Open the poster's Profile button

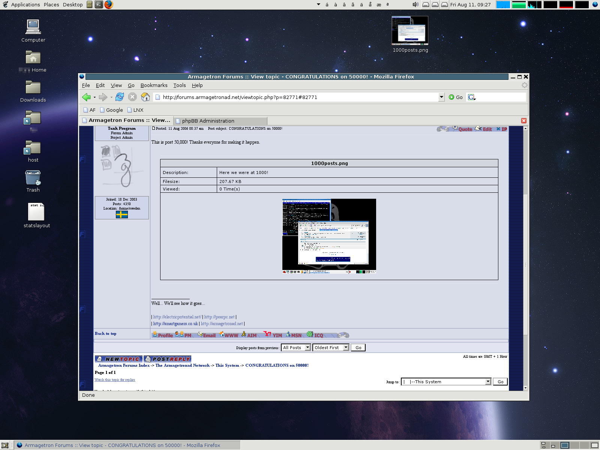(163, 335)
